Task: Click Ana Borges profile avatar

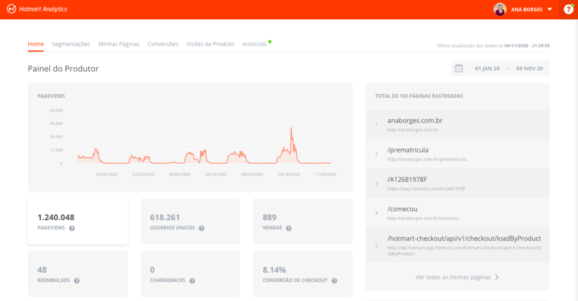Action: pos(500,9)
